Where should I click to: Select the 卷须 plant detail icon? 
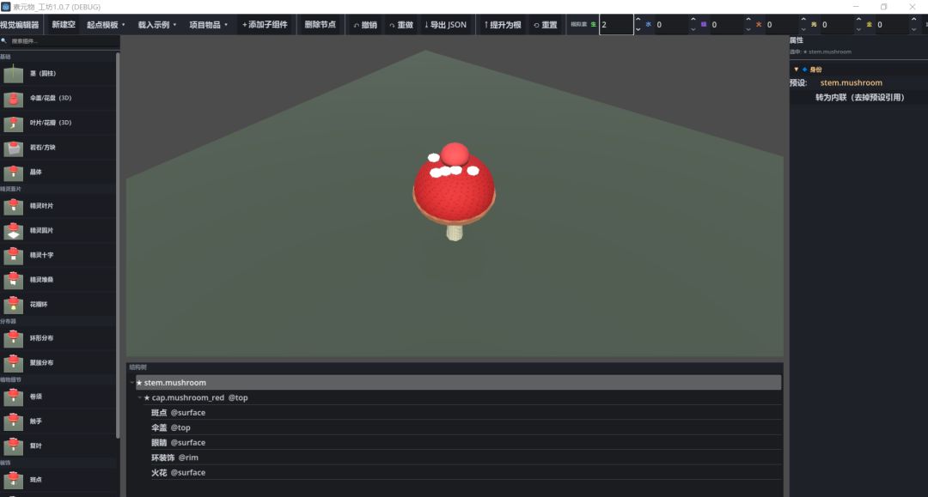(x=13, y=397)
